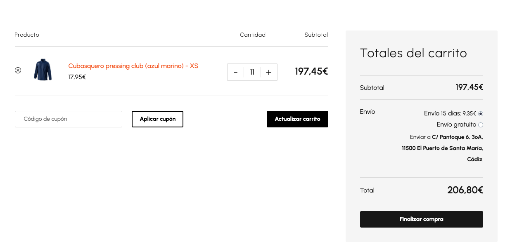Image resolution: width=517 pixels, height=249 pixels.
Task: Proceed with the Finalizar compra button
Action: pos(422,219)
